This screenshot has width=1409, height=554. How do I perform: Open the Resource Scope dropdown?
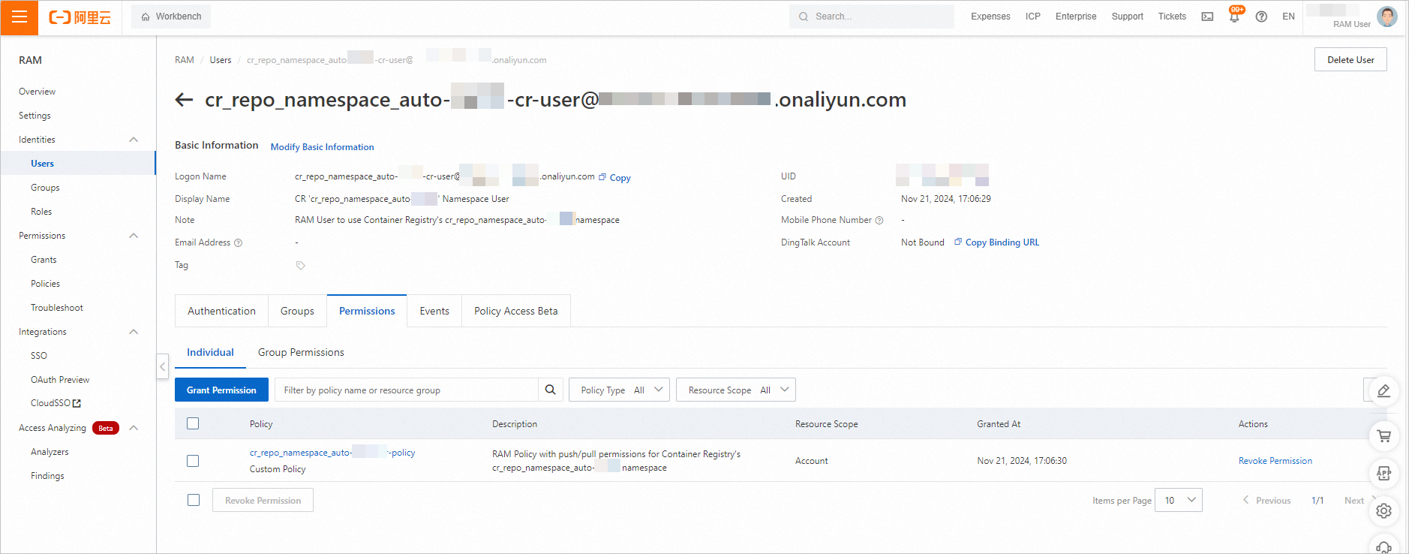[735, 390]
